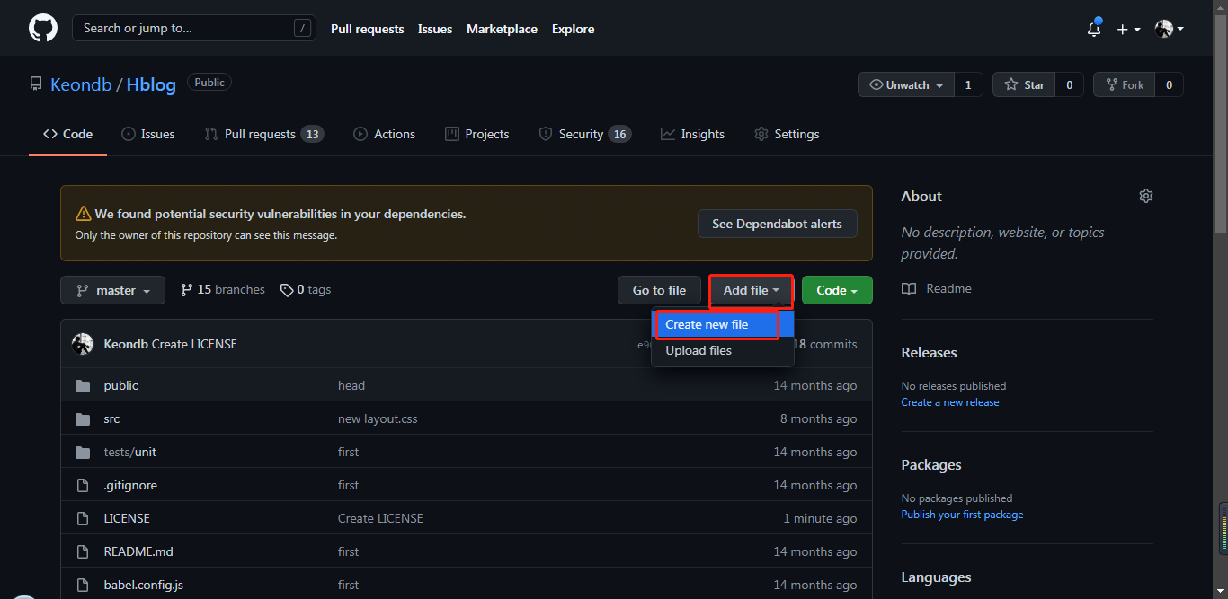Click the babel.config.js file icon
This screenshot has height=599, width=1228.
coord(83,585)
